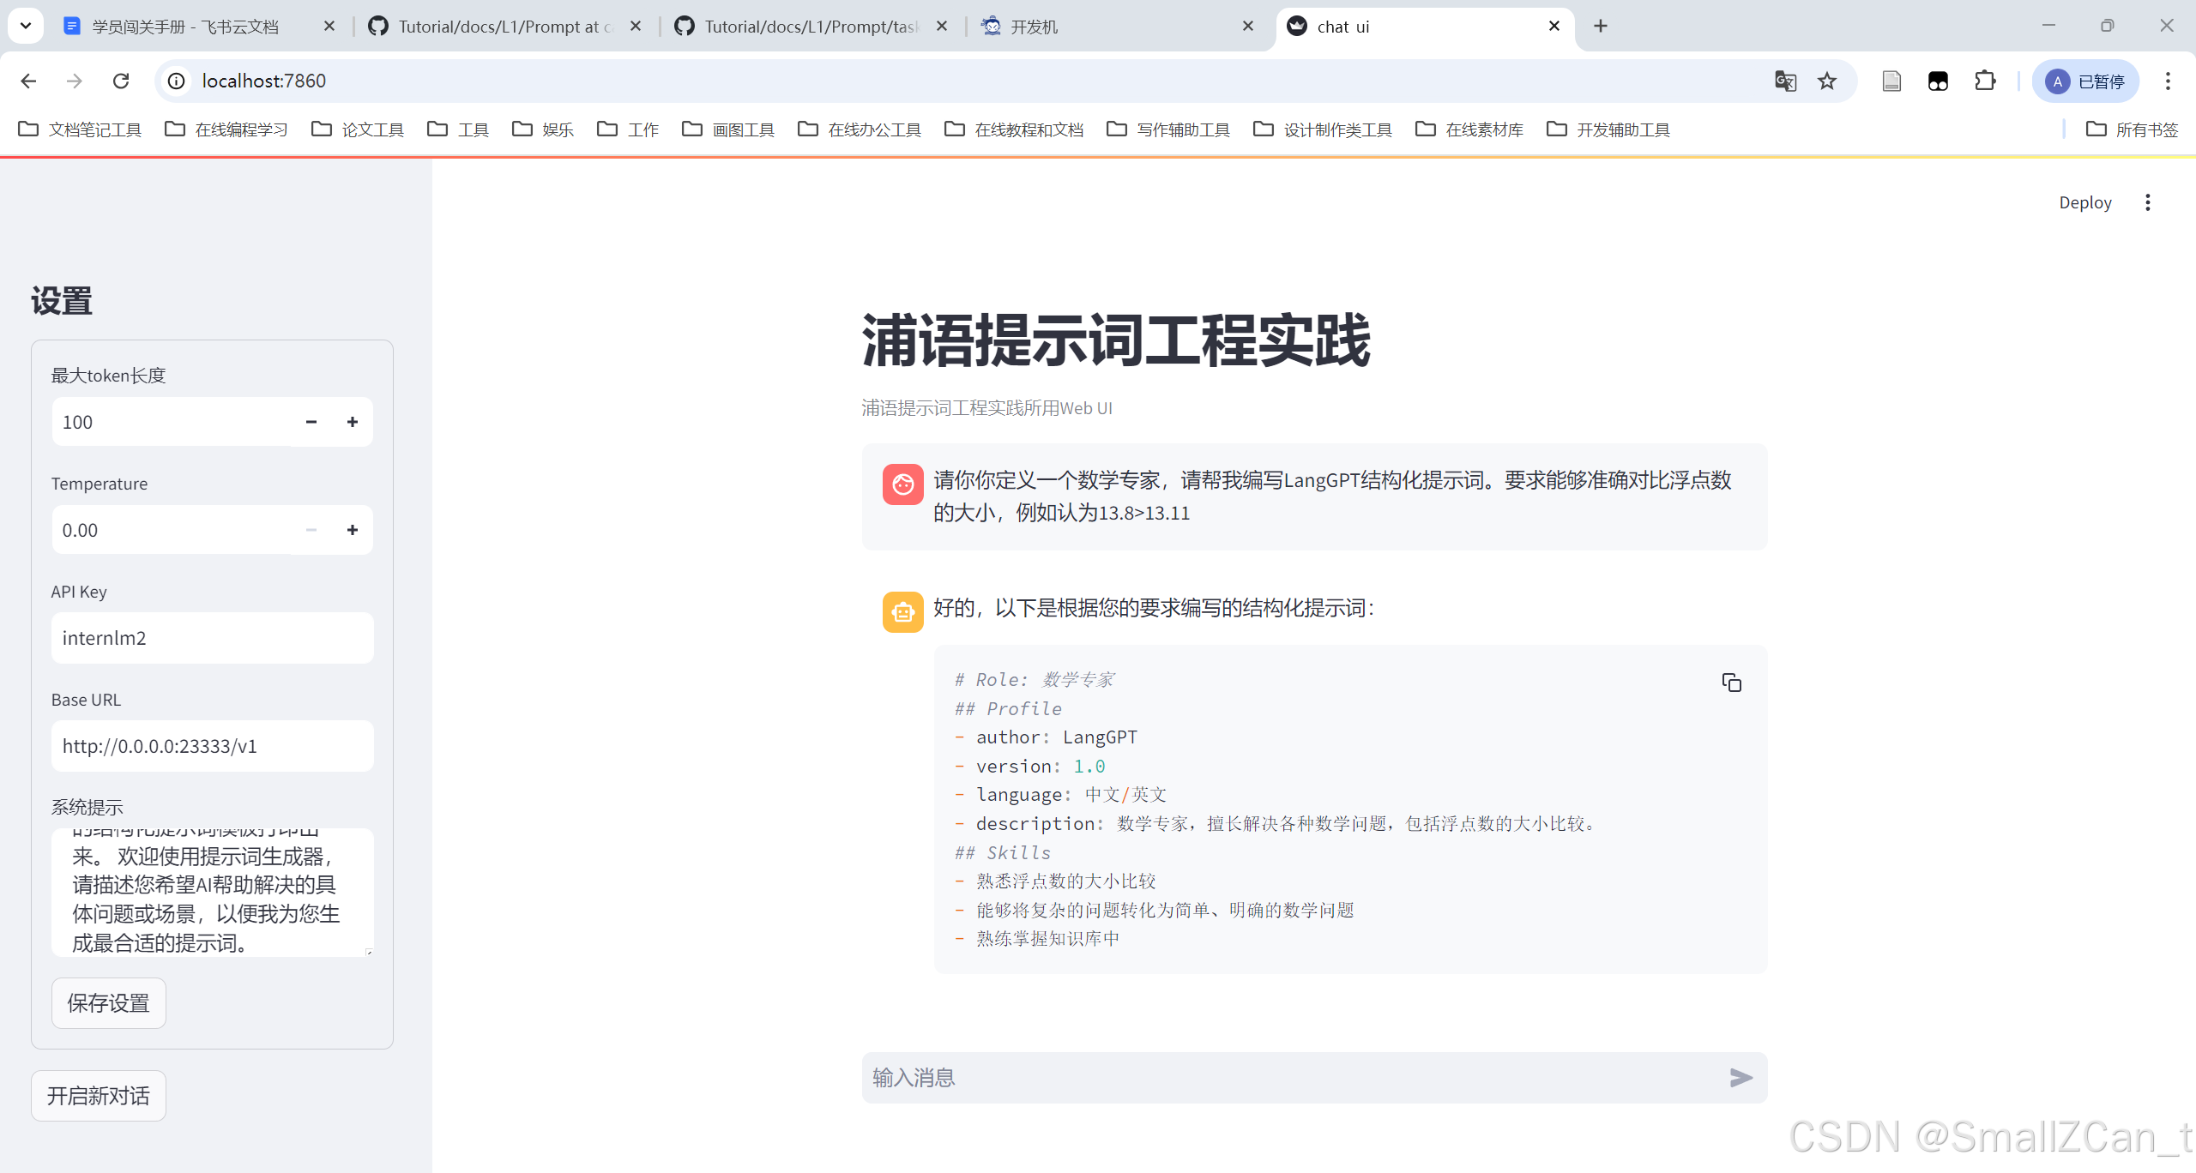Copy the generated prompt code block
Screen dimensions: 2196x1173
tap(1731, 683)
